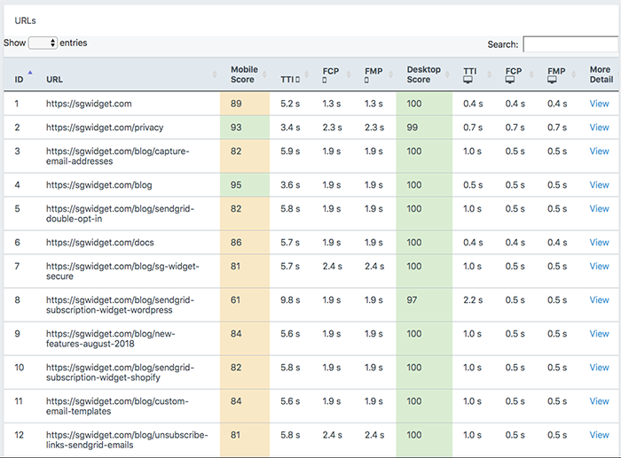The image size is (621, 458).
Task: View details for the docs page row
Action: (599, 243)
